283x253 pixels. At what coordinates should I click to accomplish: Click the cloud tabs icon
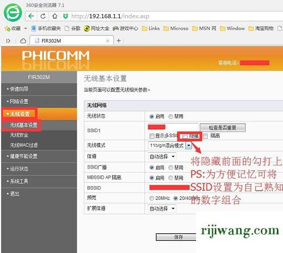click(x=23, y=41)
